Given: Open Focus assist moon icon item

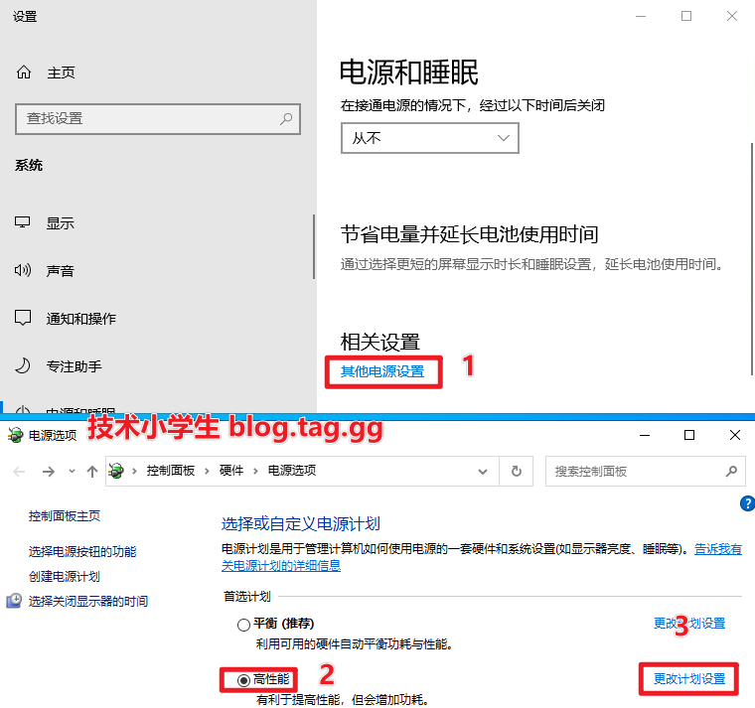Looking at the screenshot, I should click(24, 366).
